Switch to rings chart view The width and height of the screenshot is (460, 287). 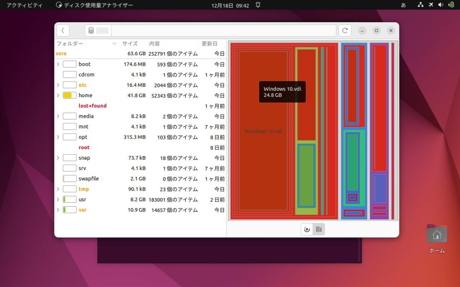pyautogui.click(x=307, y=229)
